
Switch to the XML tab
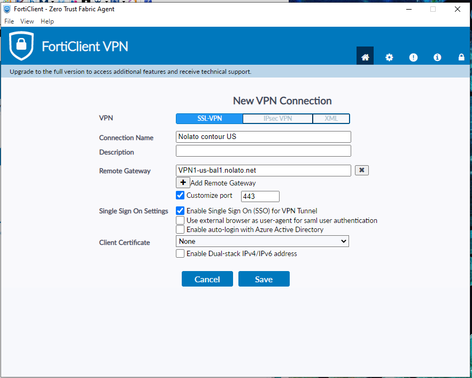pyautogui.click(x=331, y=118)
